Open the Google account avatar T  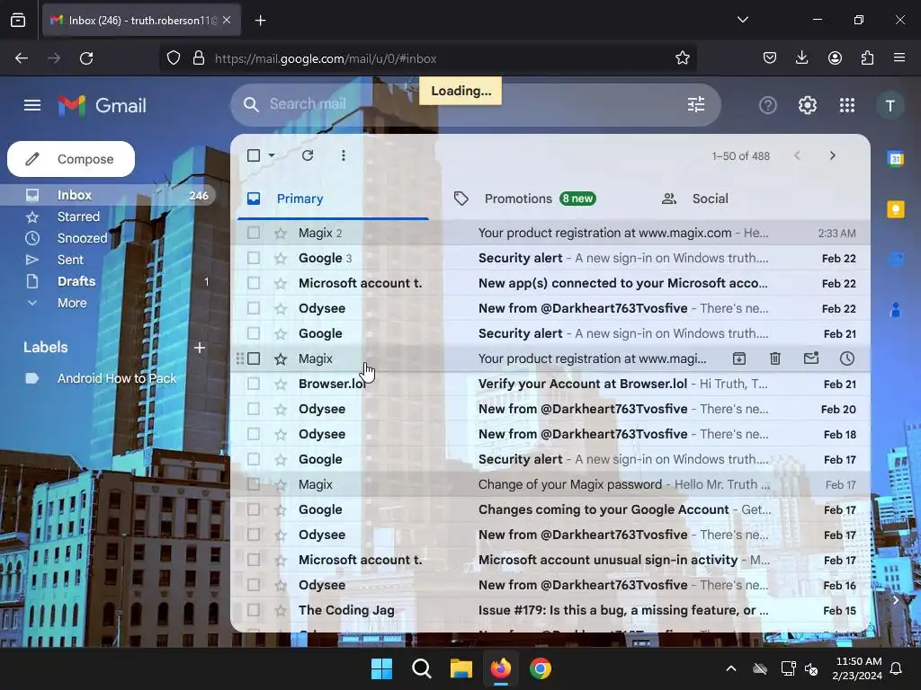(x=890, y=106)
